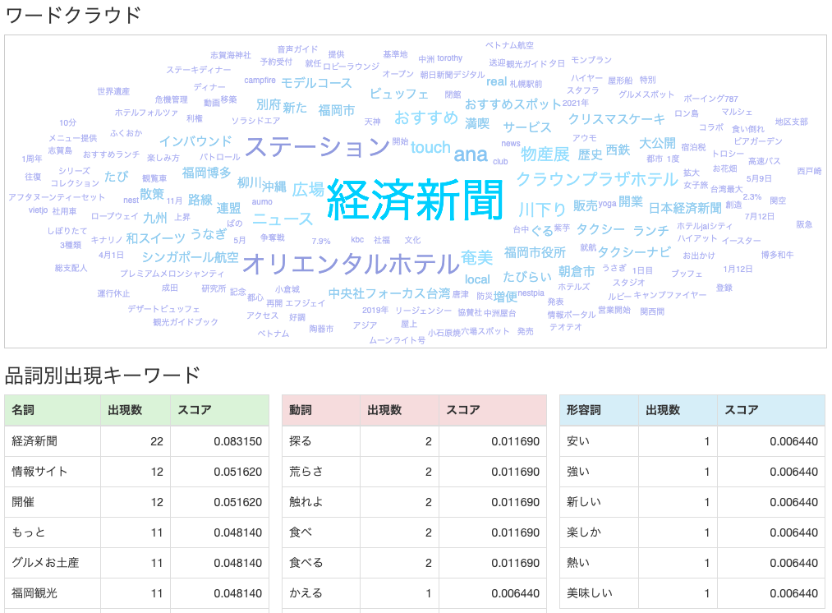
Task: Select the 美味しい adjective row
Action: [692, 592]
